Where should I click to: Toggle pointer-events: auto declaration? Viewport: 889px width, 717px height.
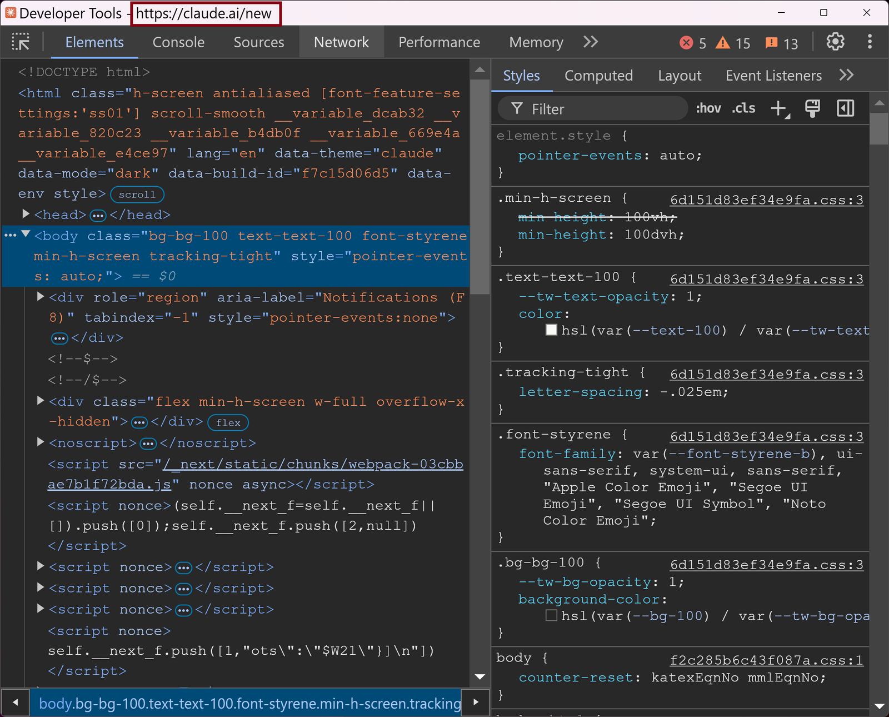(610, 156)
